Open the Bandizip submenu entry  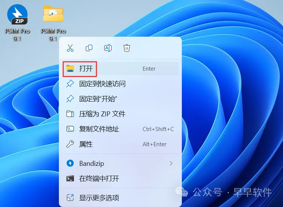pos(120,164)
